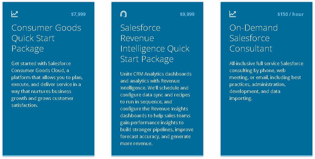Open Salesforce Revenue Intelligence Quick Start Package title
Screen dimensions: 315x159
point(155,43)
